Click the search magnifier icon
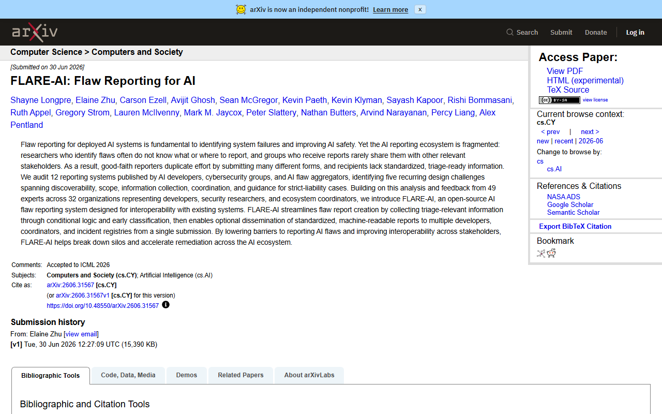The image size is (662, 414). (510, 32)
